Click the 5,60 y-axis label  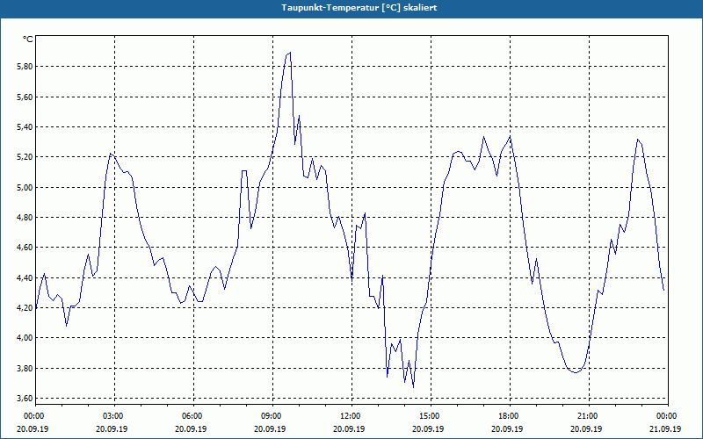[25, 97]
